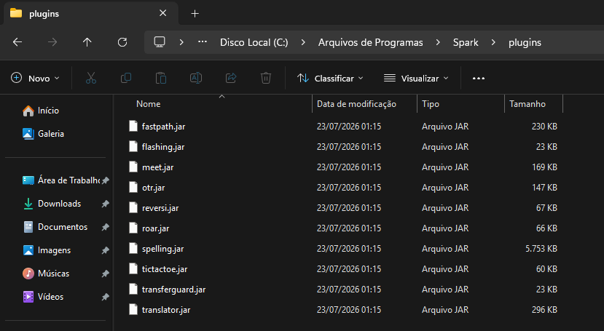Go back with the left arrow button
Image resolution: width=604 pixels, height=331 pixels.
coord(17,42)
